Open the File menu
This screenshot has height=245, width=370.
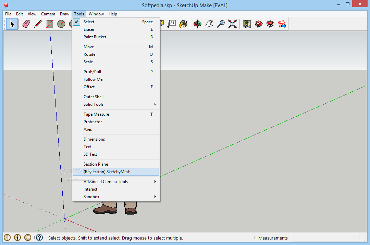(8, 14)
